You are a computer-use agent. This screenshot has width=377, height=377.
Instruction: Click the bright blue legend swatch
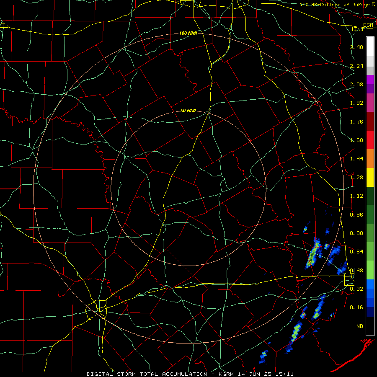370,284
